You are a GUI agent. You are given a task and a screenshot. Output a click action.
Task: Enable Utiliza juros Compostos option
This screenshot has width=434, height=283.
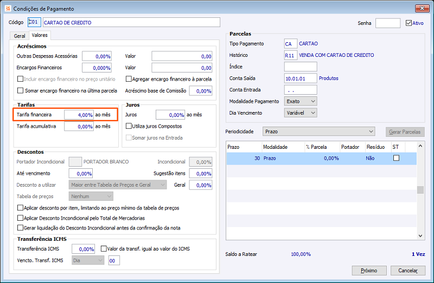(129, 126)
